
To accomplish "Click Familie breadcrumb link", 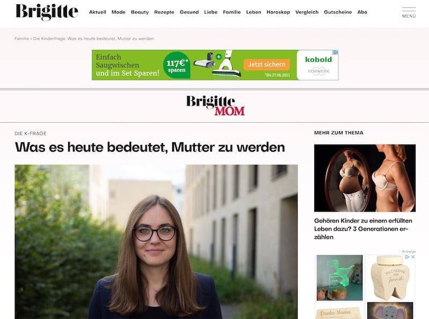I will tap(21, 39).
